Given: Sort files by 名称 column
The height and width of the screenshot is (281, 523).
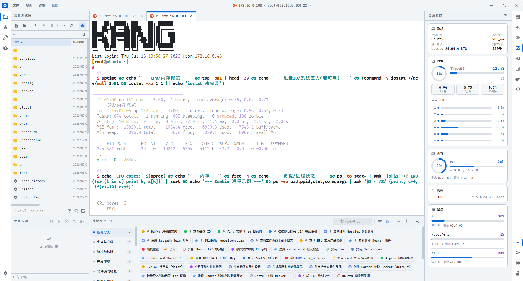Looking at the screenshot, I should [41, 42].
